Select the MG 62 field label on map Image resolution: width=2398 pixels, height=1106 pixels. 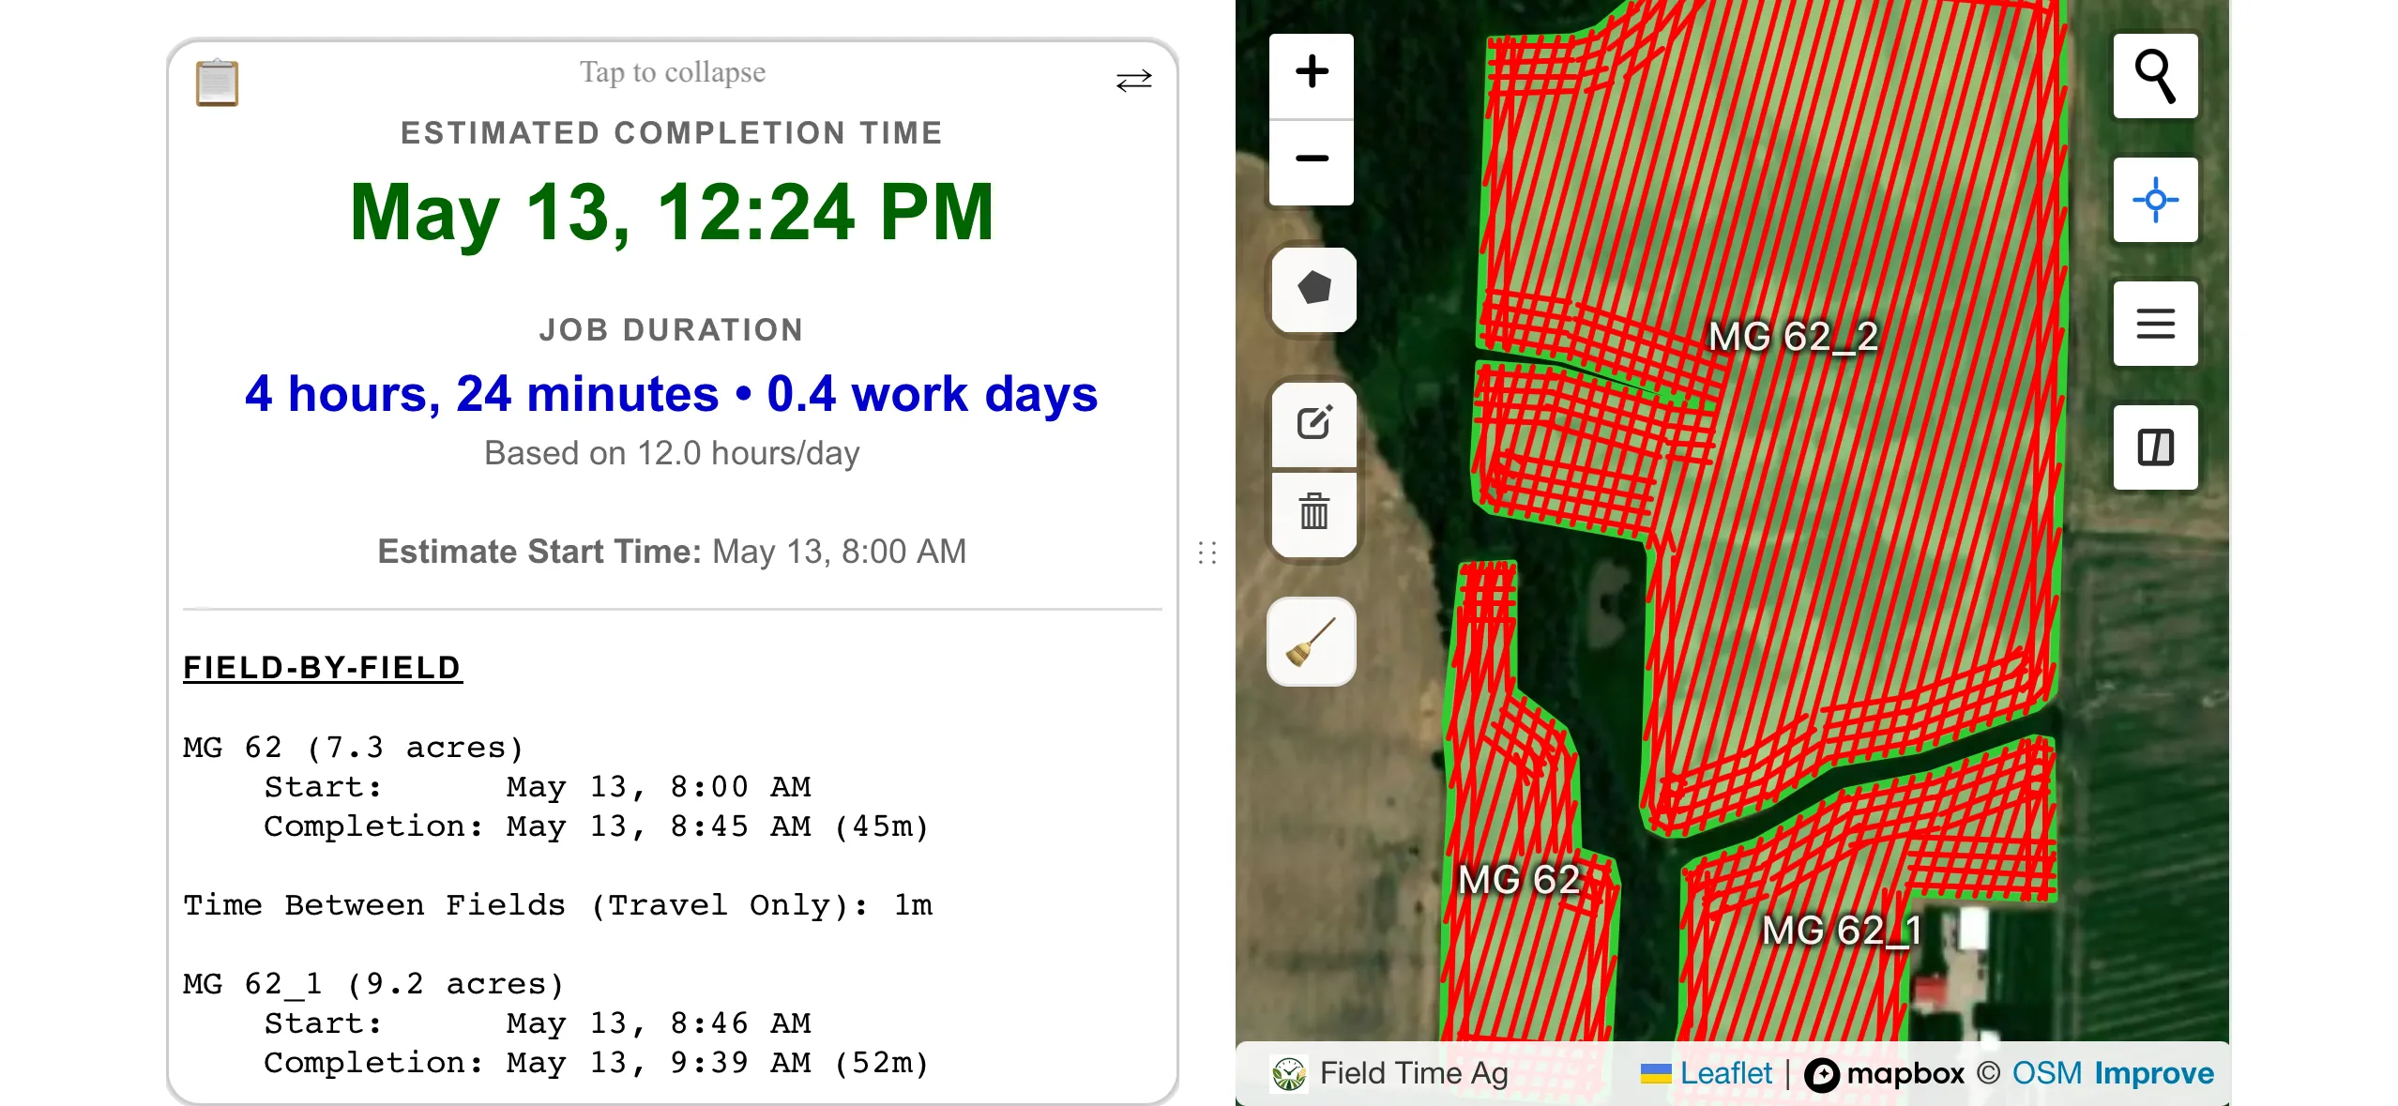(x=1520, y=879)
